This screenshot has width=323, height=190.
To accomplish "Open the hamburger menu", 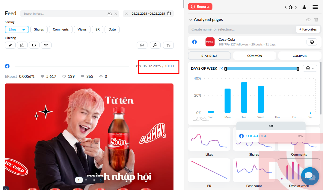I will point(315,7).
